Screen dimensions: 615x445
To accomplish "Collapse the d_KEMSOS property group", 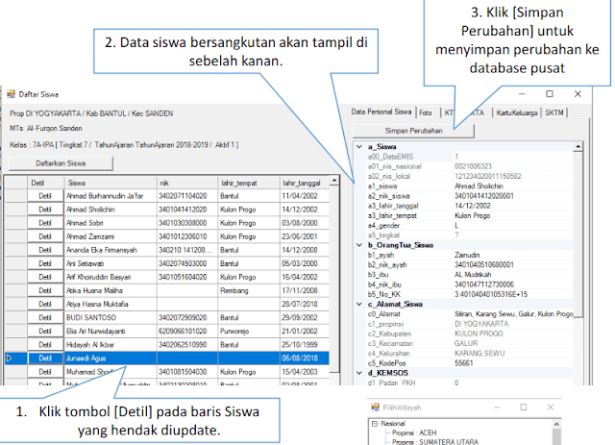I will pyautogui.click(x=358, y=373).
